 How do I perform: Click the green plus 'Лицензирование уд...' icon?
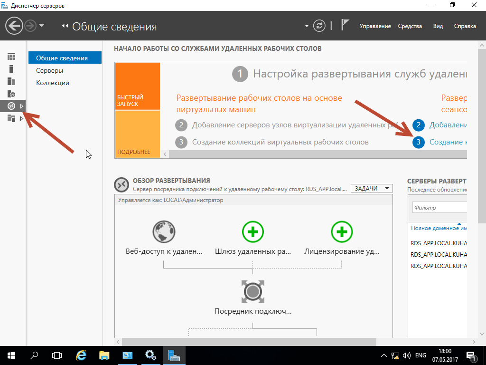tap(342, 232)
